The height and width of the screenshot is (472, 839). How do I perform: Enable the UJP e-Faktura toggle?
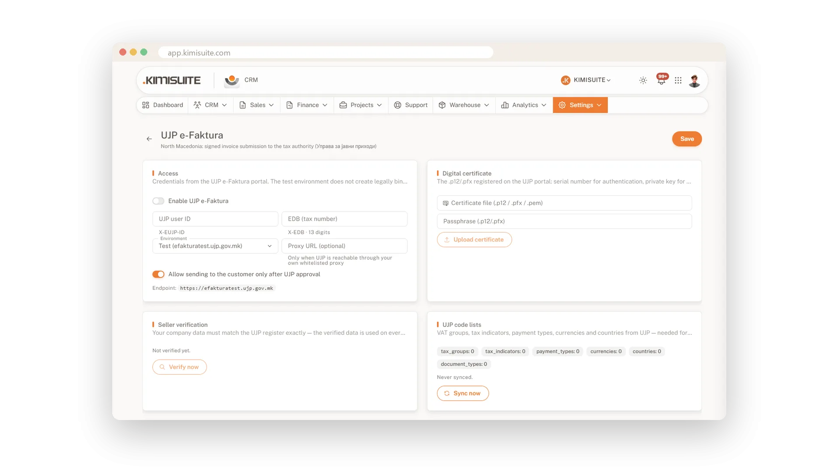point(158,201)
